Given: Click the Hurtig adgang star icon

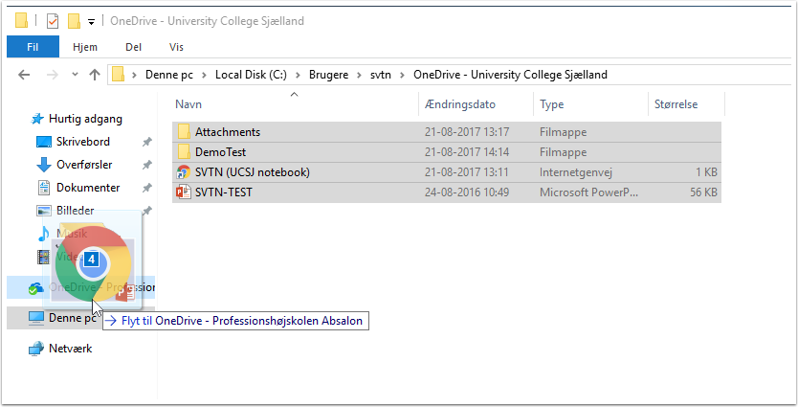Looking at the screenshot, I should pyautogui.click(x=37, y=119).
